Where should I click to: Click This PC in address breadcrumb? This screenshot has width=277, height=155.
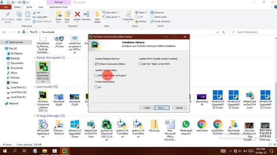point(34,32)
